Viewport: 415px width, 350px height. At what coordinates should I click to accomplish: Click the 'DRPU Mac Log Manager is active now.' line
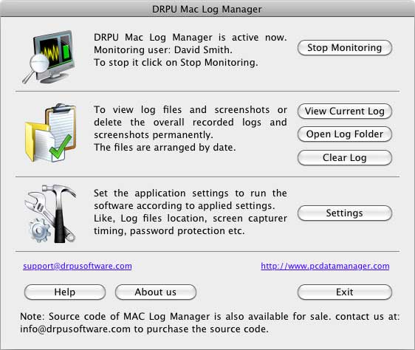(191, 38)
